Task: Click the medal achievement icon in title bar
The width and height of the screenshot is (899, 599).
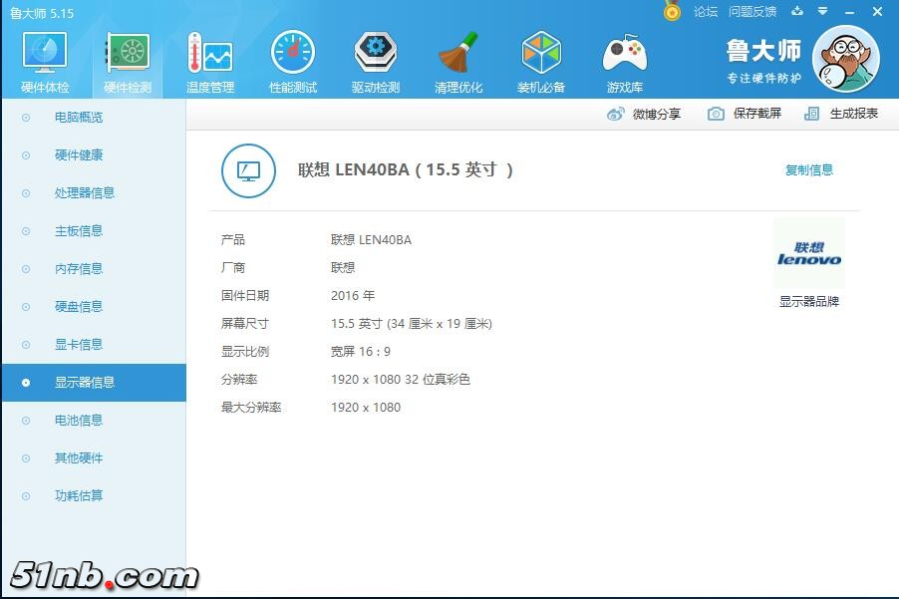Action: pos(671,12)
